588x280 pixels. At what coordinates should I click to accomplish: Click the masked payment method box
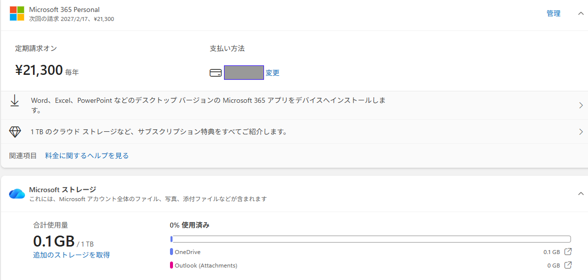(x=243, y=73)
